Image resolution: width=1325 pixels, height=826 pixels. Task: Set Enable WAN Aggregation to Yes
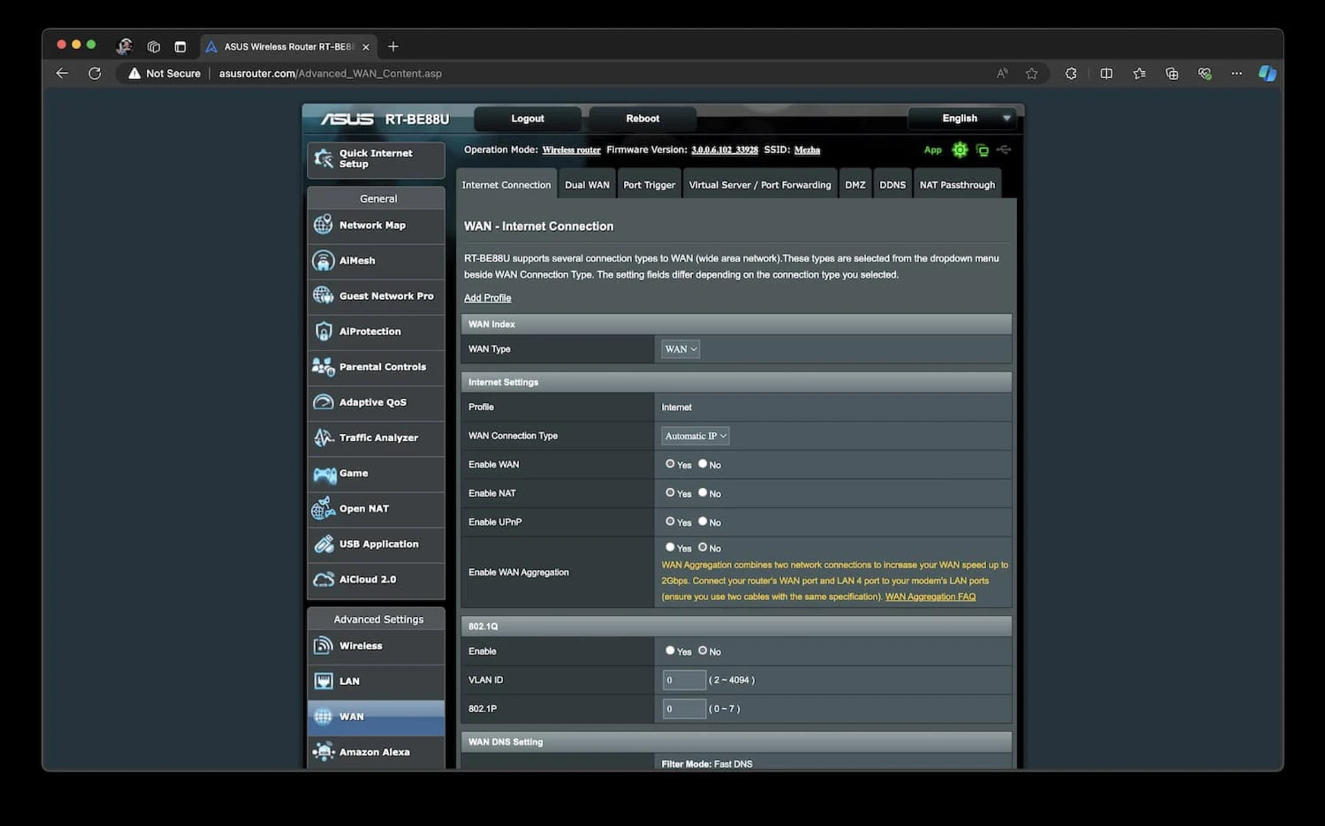[x=669, y=547]
